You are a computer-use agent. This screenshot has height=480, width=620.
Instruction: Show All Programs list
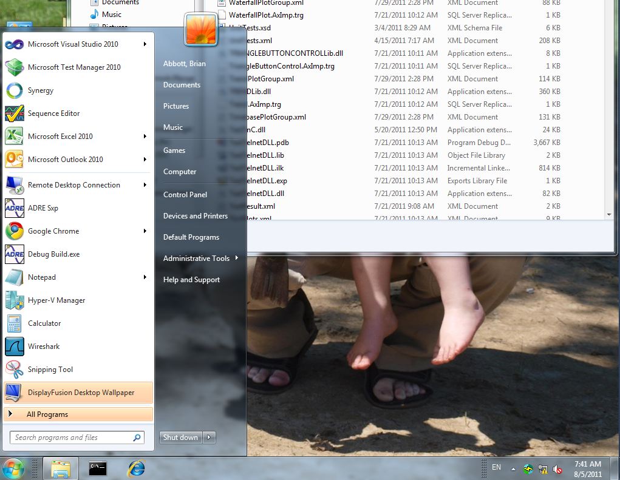point(47,414)
